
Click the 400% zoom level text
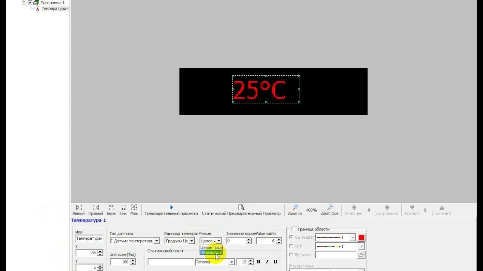[x=311, y=210]
